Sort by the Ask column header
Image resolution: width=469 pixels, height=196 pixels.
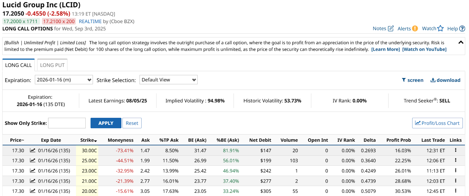(x=145, y=140)
